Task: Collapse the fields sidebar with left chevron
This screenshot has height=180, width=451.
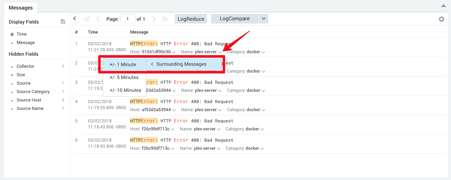Action: click(74, 19)
